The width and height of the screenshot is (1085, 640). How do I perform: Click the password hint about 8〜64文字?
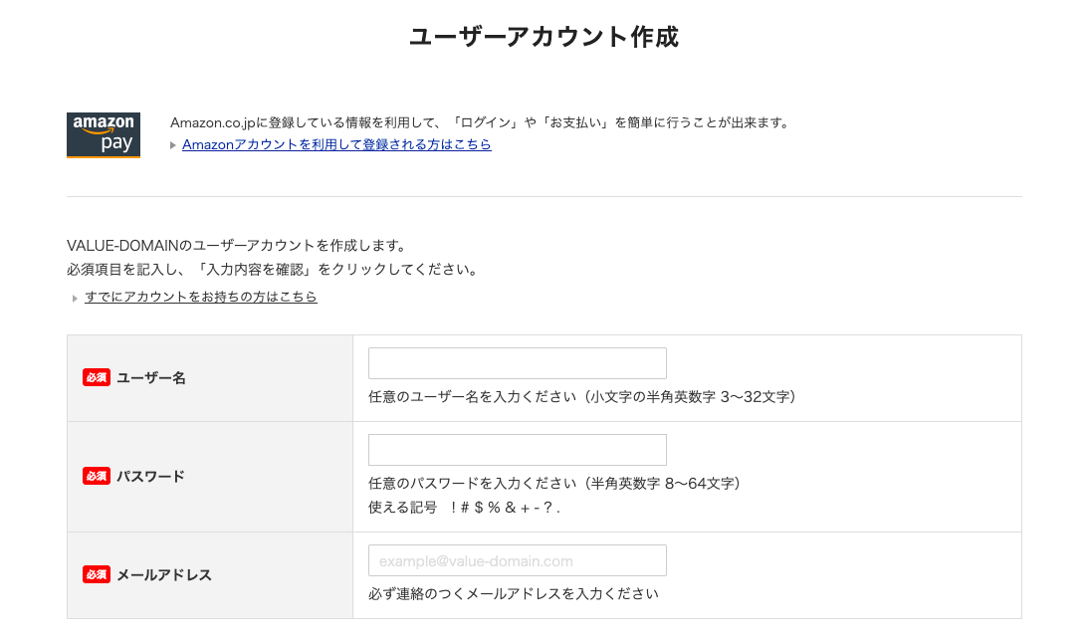tap(553, 484)
